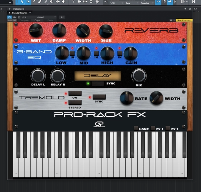Toggle the HIGH band IN switch
The image size is (201, 192).
pyautogui.click(x=120, y=53)
